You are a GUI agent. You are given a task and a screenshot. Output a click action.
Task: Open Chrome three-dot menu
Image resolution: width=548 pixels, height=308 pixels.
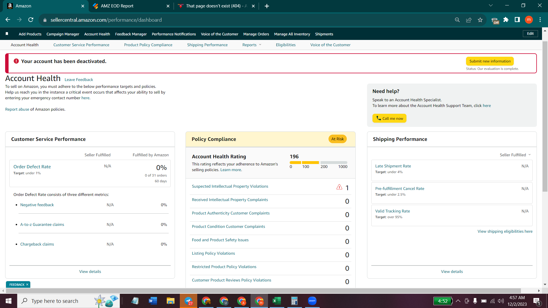point(540,20)
